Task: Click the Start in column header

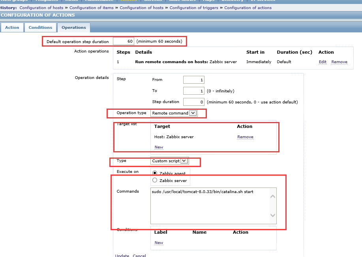Action: point(255,52)
